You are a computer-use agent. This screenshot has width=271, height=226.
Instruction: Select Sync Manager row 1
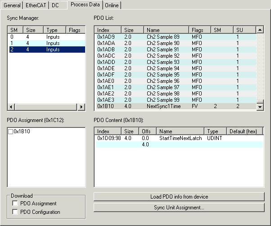coord(47,43)
